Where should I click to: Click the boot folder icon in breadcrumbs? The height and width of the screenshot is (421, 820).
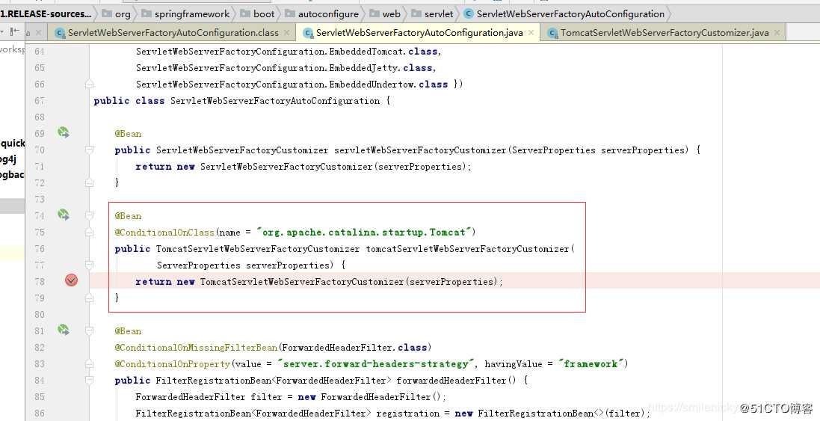click(x=245, y=13)
